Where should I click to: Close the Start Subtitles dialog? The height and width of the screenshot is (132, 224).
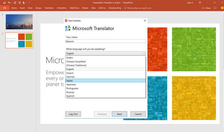[145, 20]
